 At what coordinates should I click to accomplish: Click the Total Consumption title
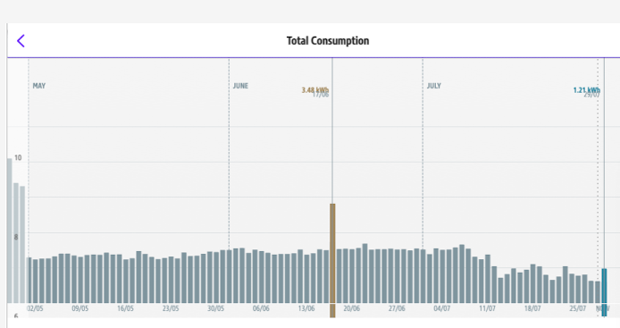click(328, 41)
